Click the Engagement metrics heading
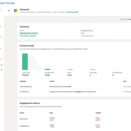131x131 pixels. coord(30,103)
